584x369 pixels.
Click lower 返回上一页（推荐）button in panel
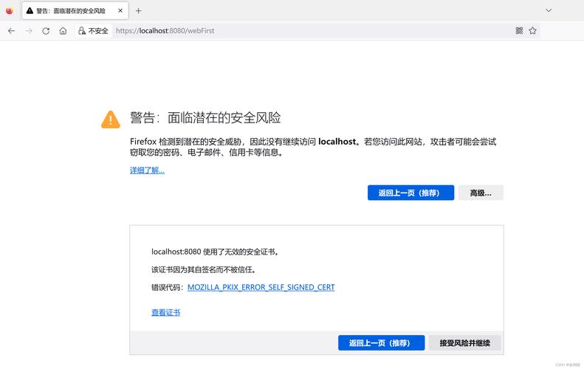tap(382, 342)
